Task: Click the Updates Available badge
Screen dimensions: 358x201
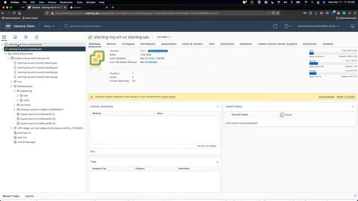Action: (x=158, y=51)
